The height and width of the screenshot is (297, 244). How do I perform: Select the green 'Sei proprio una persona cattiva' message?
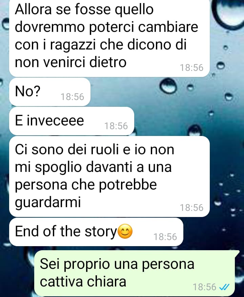[137, 273]
